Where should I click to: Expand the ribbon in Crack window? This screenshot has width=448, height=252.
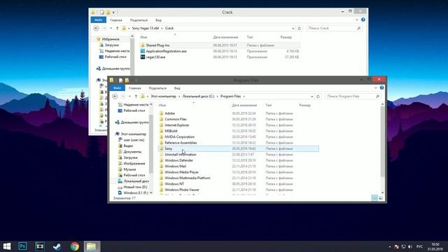[356, 20]
